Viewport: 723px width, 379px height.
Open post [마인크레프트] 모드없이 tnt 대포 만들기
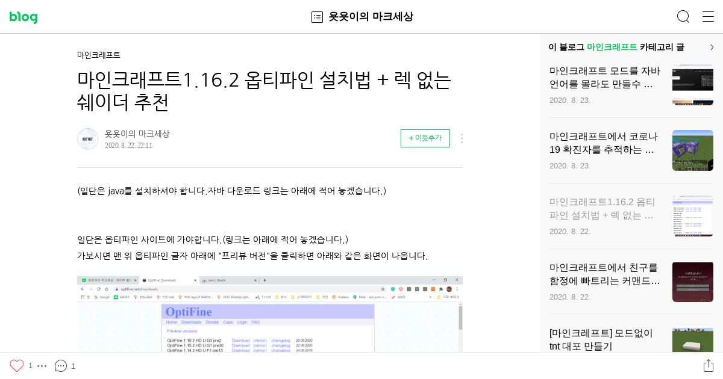click(x=601, y=340)
